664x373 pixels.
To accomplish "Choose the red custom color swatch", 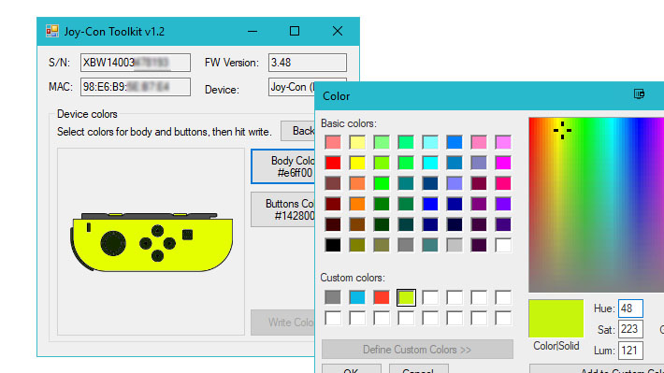I will (382, 297).
